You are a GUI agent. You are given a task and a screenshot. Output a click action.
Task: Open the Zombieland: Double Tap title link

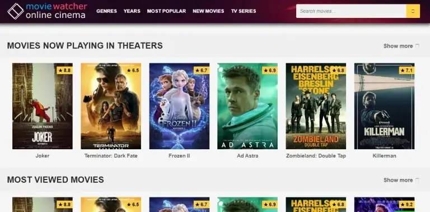(316, 156)
